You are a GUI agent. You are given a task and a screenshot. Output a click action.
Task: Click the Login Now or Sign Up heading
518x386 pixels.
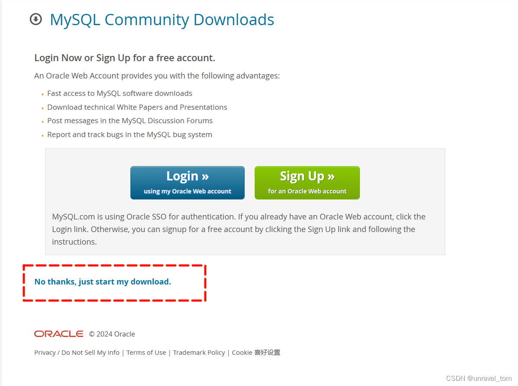point(125,58)
